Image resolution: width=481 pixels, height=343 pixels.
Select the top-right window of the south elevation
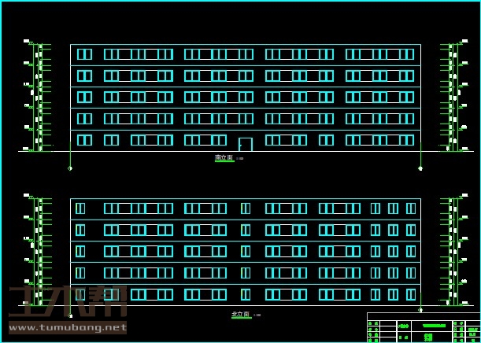(406, 54)
